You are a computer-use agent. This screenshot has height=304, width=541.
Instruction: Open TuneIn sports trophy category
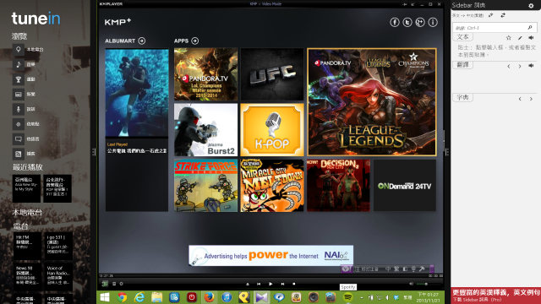(19, 79)
